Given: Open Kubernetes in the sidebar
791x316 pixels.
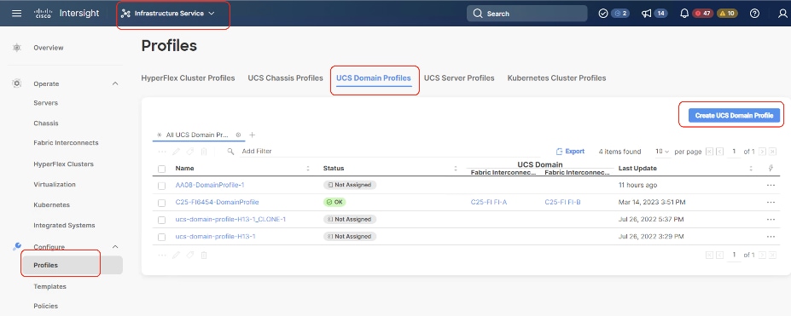Looking at the screenshot, I should pos(51,205).
